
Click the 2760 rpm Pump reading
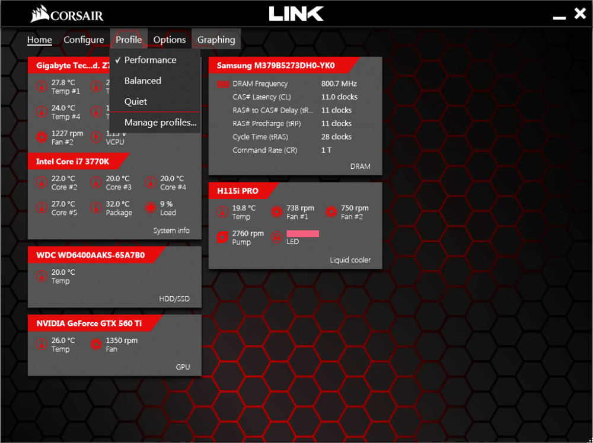[x=248, y=233]
